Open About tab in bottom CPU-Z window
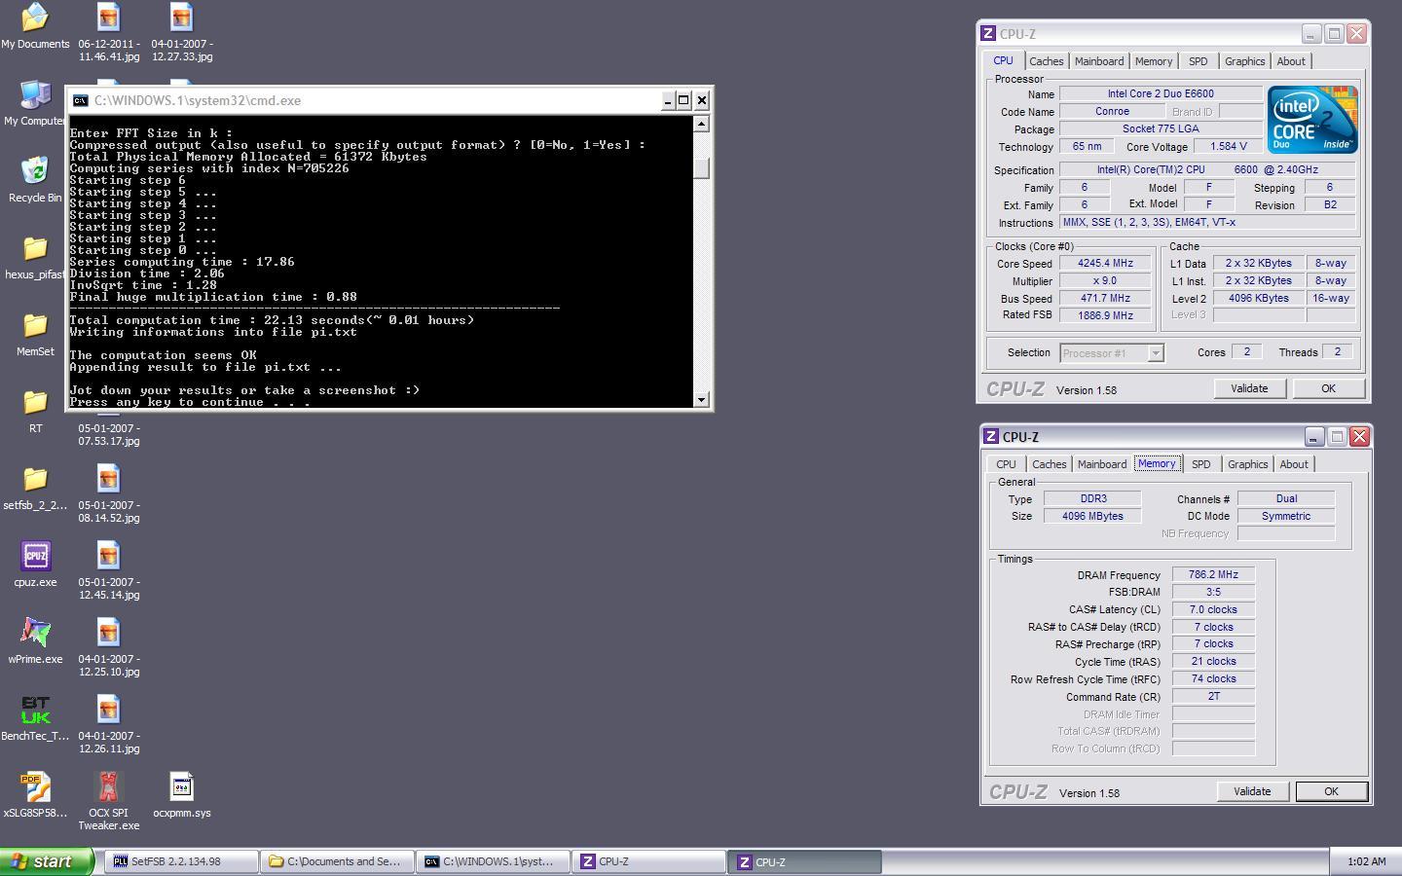This screenshot has height=876, width=1402. (1294, 464)
